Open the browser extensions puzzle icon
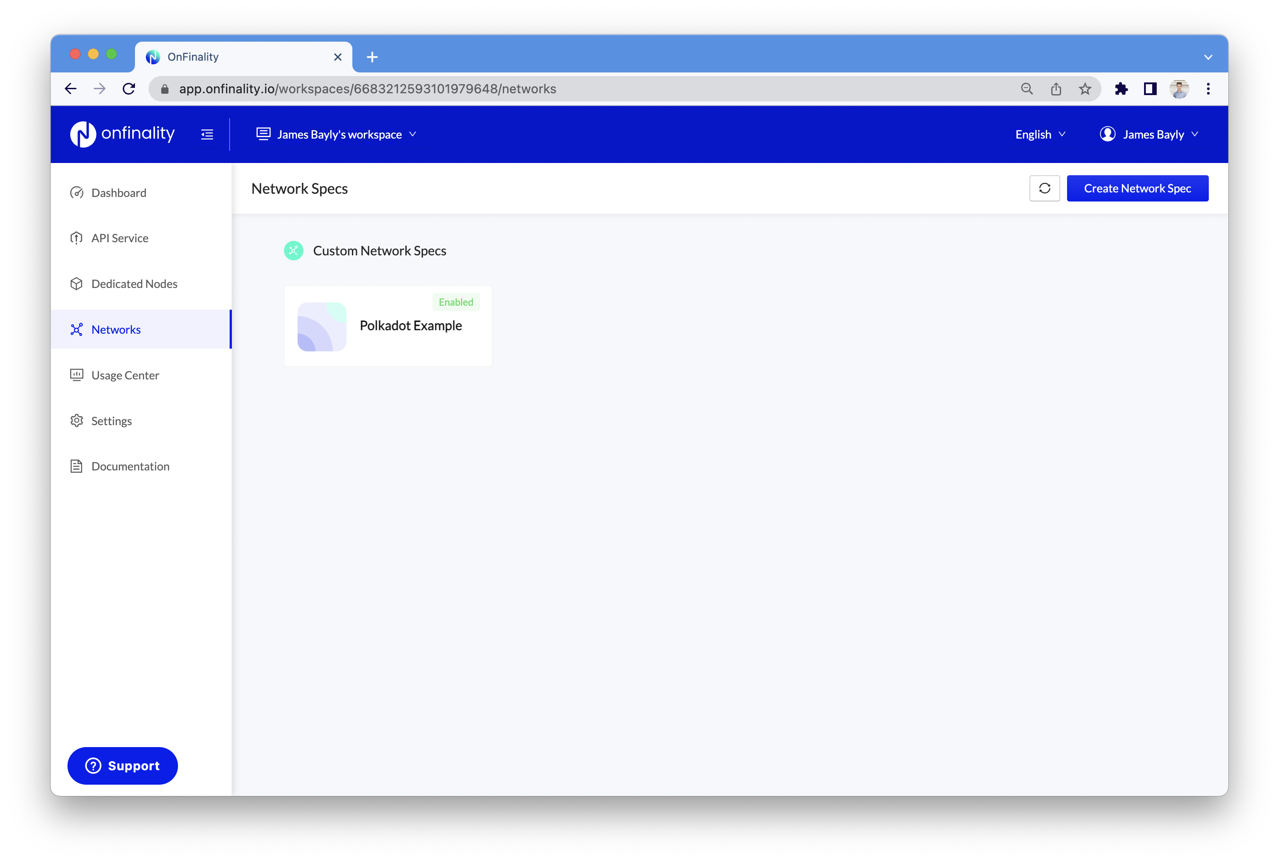The height and width of the screenshot is (863, 1279). [1120, 89]
